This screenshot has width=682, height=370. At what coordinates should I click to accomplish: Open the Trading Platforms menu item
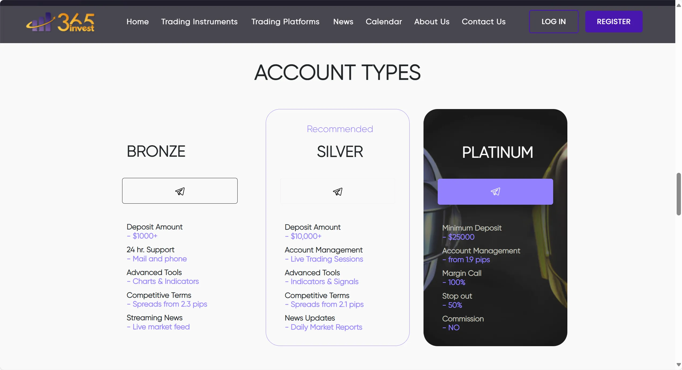(285, 22)
